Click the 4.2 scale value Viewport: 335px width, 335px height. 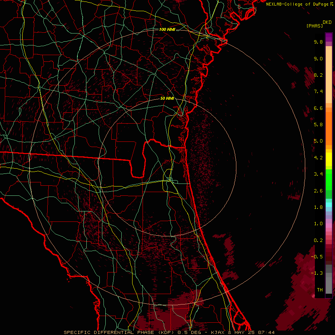[x=318, y=158]
